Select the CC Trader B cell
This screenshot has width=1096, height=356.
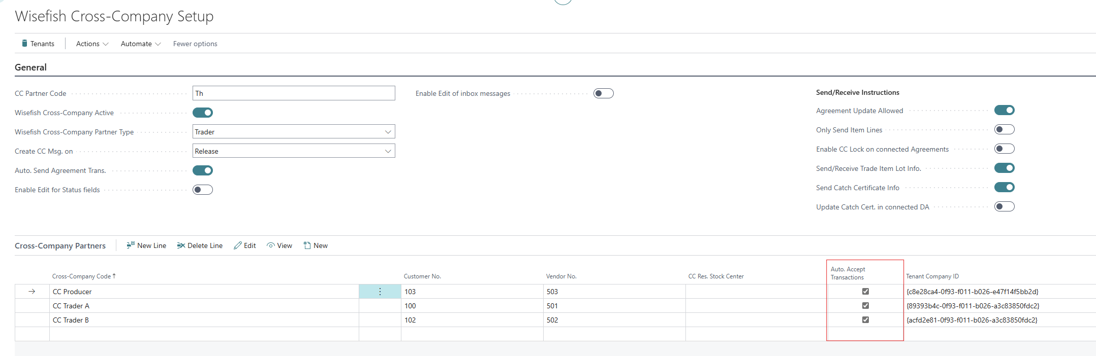click(x=204, y=320)
